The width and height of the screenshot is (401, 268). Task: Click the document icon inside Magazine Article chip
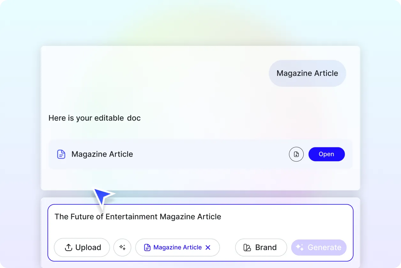click(x=147, y=247)
